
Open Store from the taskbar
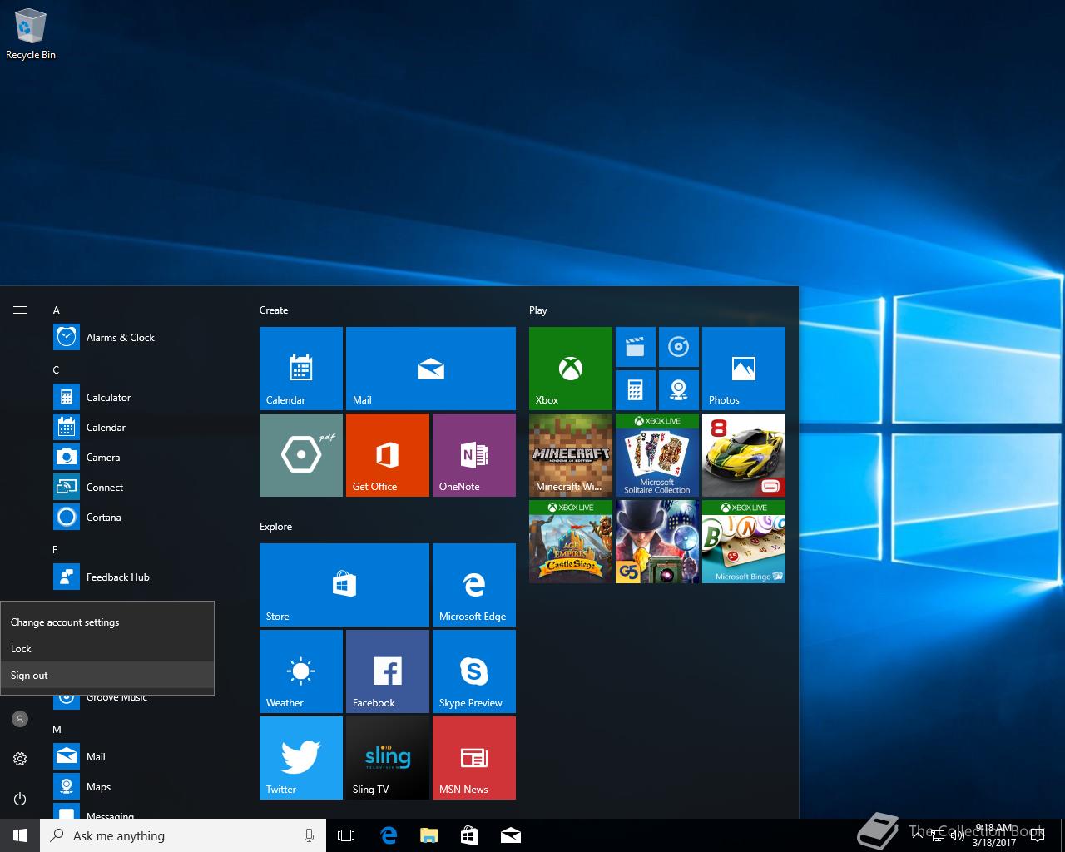point(469,835)
